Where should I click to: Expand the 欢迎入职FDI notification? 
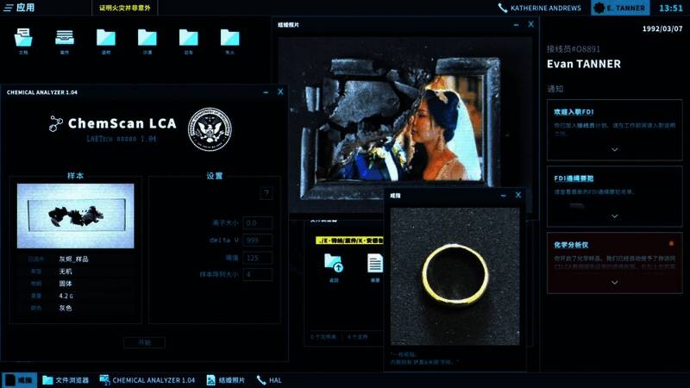[614, 149]
